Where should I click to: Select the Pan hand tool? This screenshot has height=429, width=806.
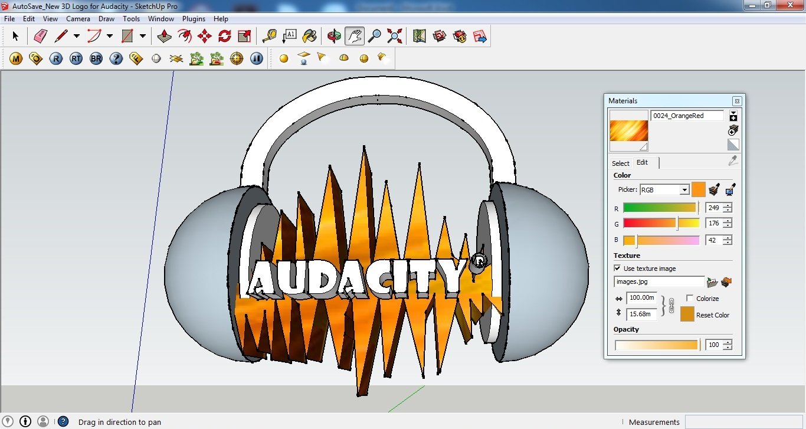[x=355, y=36]
